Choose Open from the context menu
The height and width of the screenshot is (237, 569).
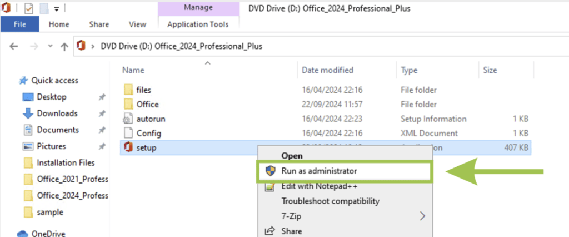[292, 156]
